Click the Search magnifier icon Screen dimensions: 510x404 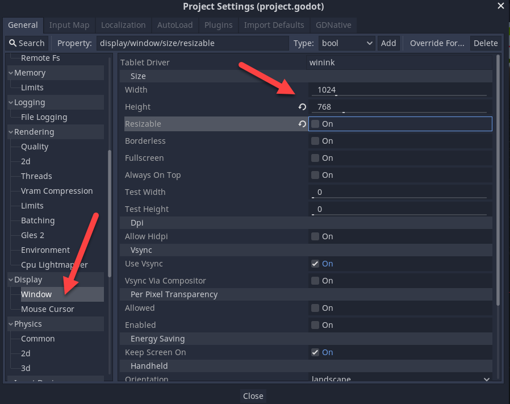point(12,43)
